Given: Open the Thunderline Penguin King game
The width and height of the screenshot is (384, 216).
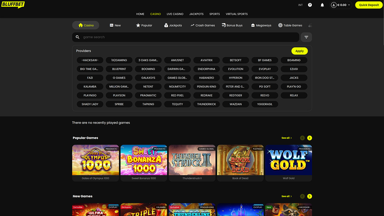Looking at the screenshot, I should (192, 210).
